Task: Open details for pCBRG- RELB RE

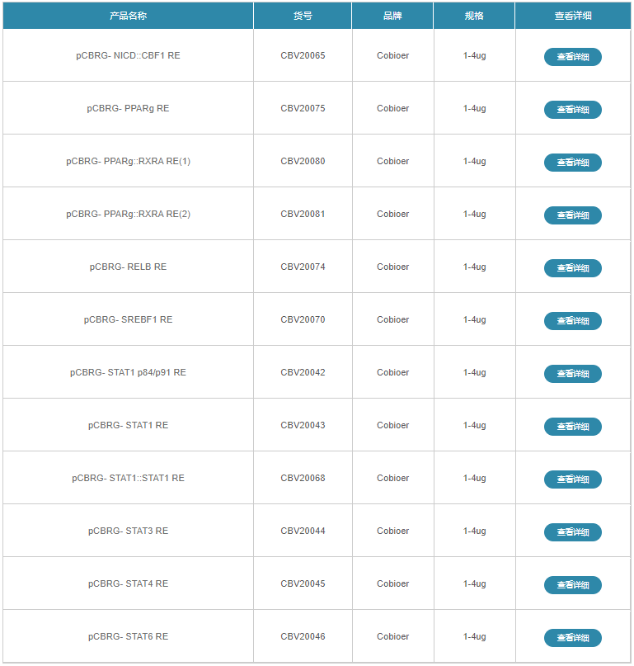Action: pos(572,268)
